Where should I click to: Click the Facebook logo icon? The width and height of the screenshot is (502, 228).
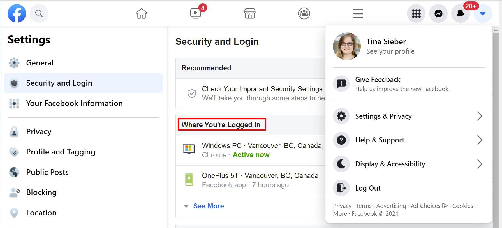(17, 13)
